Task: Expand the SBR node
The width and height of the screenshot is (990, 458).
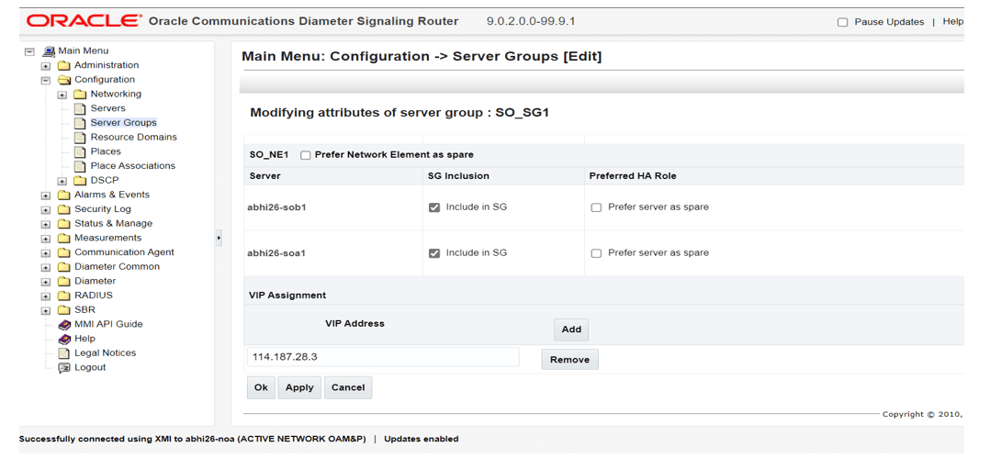Action: tap(46, 311)
